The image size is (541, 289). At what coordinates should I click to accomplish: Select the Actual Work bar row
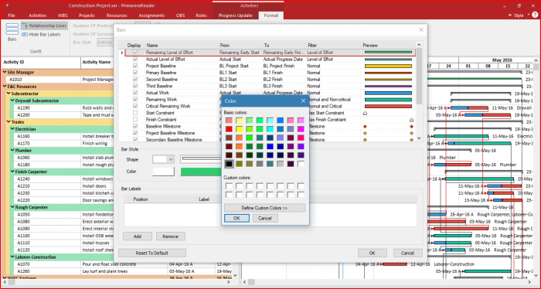point(270,93)
